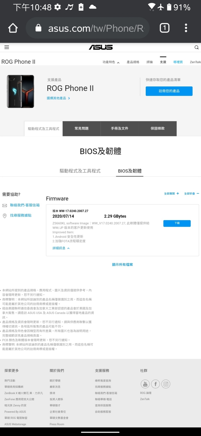Open ZenFone 應用密技大公開 footer link
Image resolution: width=201 pixels, height=436 pixels.
coord(19,399)
